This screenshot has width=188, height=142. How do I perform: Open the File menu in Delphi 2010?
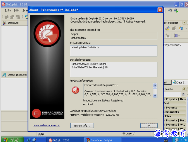[8, 10]
